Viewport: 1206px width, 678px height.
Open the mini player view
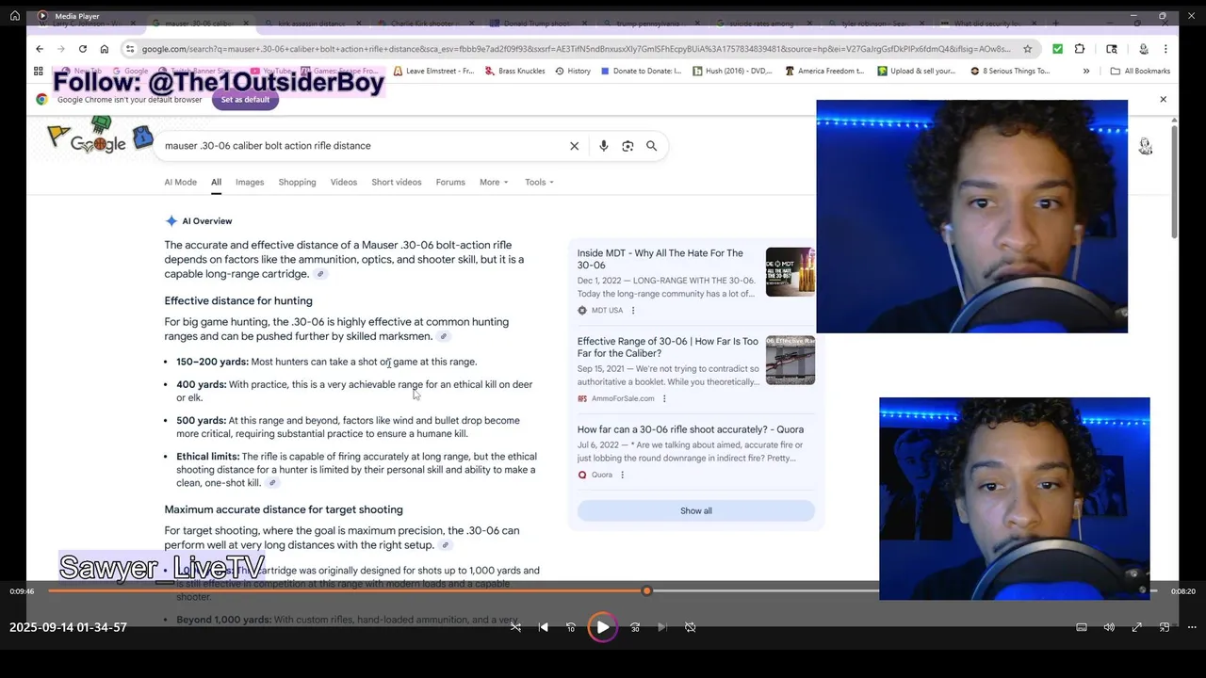click(x=1165, y=627)
